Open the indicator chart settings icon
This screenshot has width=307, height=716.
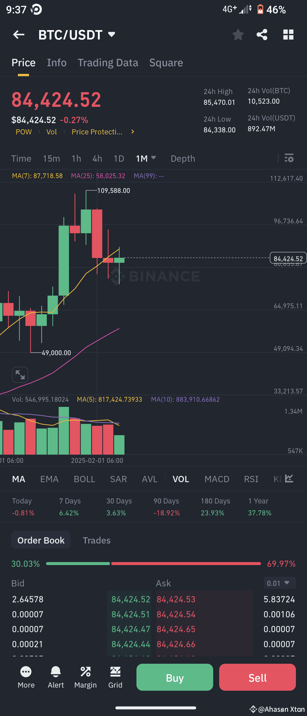289,479
